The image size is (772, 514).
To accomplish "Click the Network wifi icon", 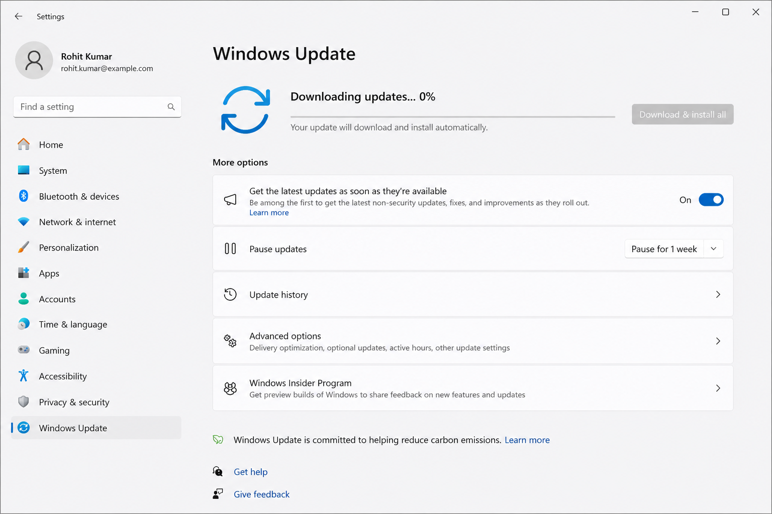I will [24, 222].
